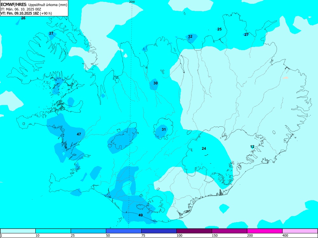Click the ECMWF/HRES title text

point(13,5)
